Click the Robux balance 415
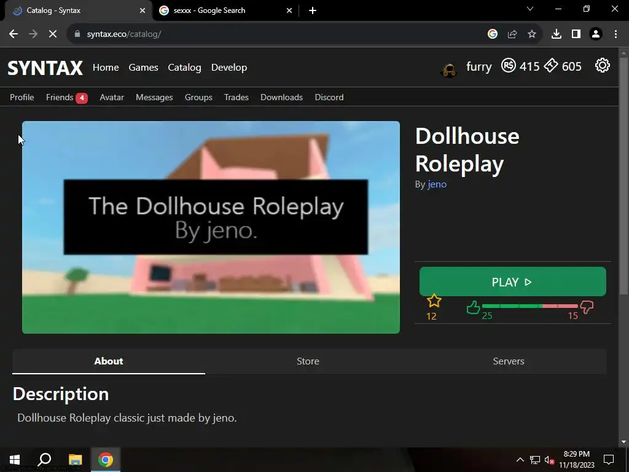Image resolution: width=629 pixels, height=472 pixels. (x=529, y=66)
